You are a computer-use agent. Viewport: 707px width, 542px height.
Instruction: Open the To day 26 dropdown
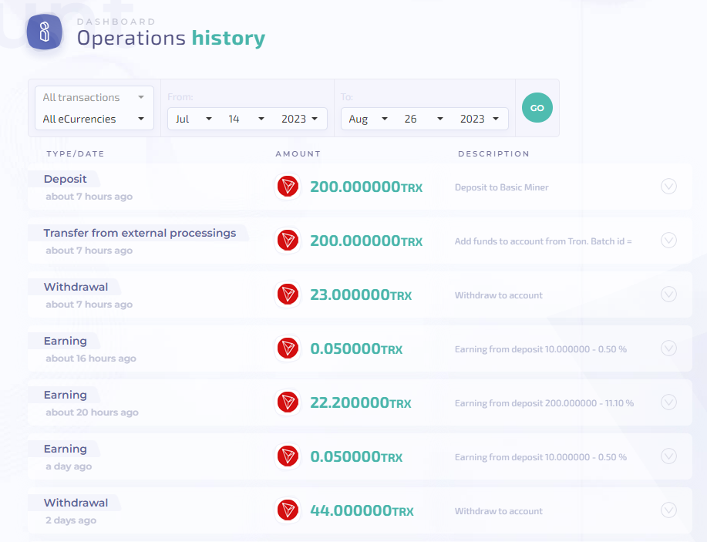click(423, 119)
